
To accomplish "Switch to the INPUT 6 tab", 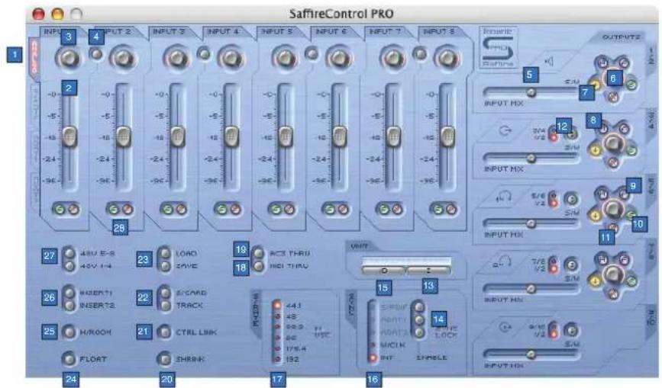I will click(331, 31).
